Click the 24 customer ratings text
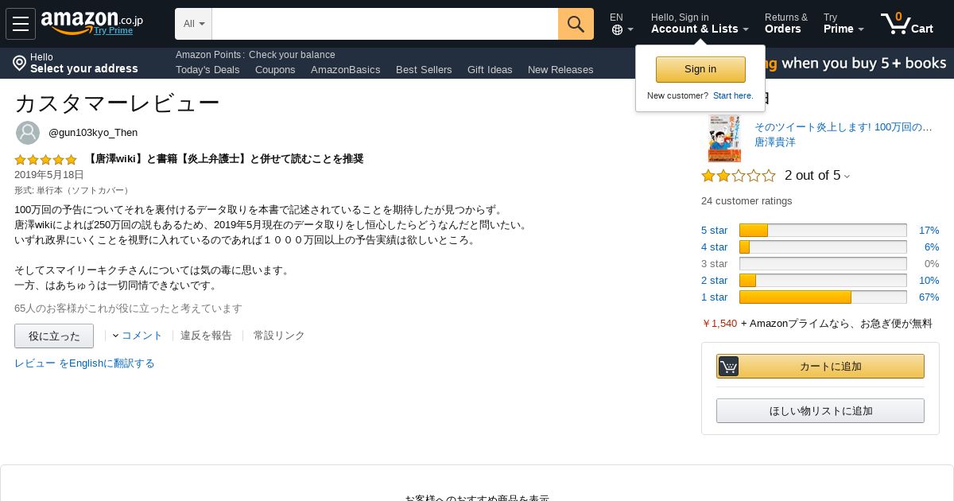The width and height of the screenshot is (954, 501). 747,201
